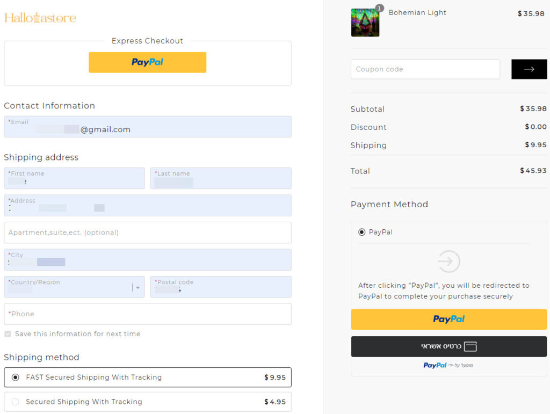Click the PayPal powered-by logo below card button
The width and height of the screenshot is (550, 414).
(x=435, y=365)
